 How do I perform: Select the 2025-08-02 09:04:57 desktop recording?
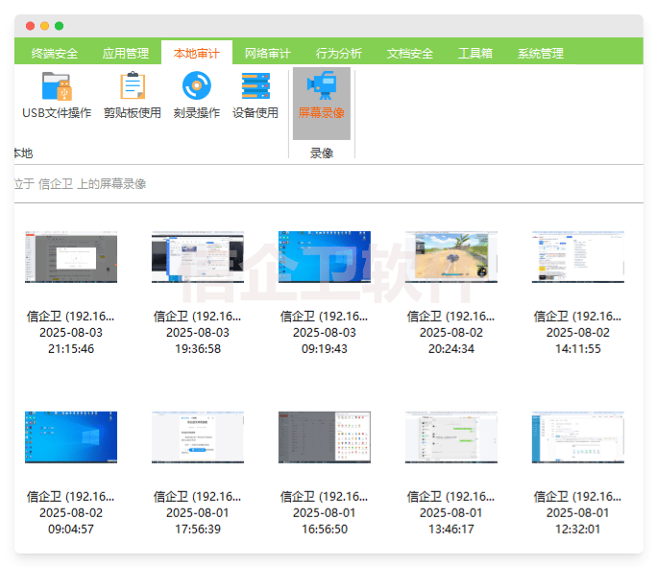point(71,438)
